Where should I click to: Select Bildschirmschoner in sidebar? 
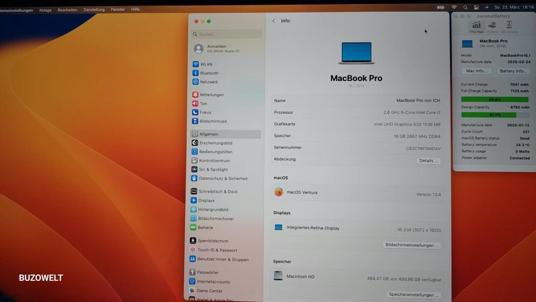[212, 219]
